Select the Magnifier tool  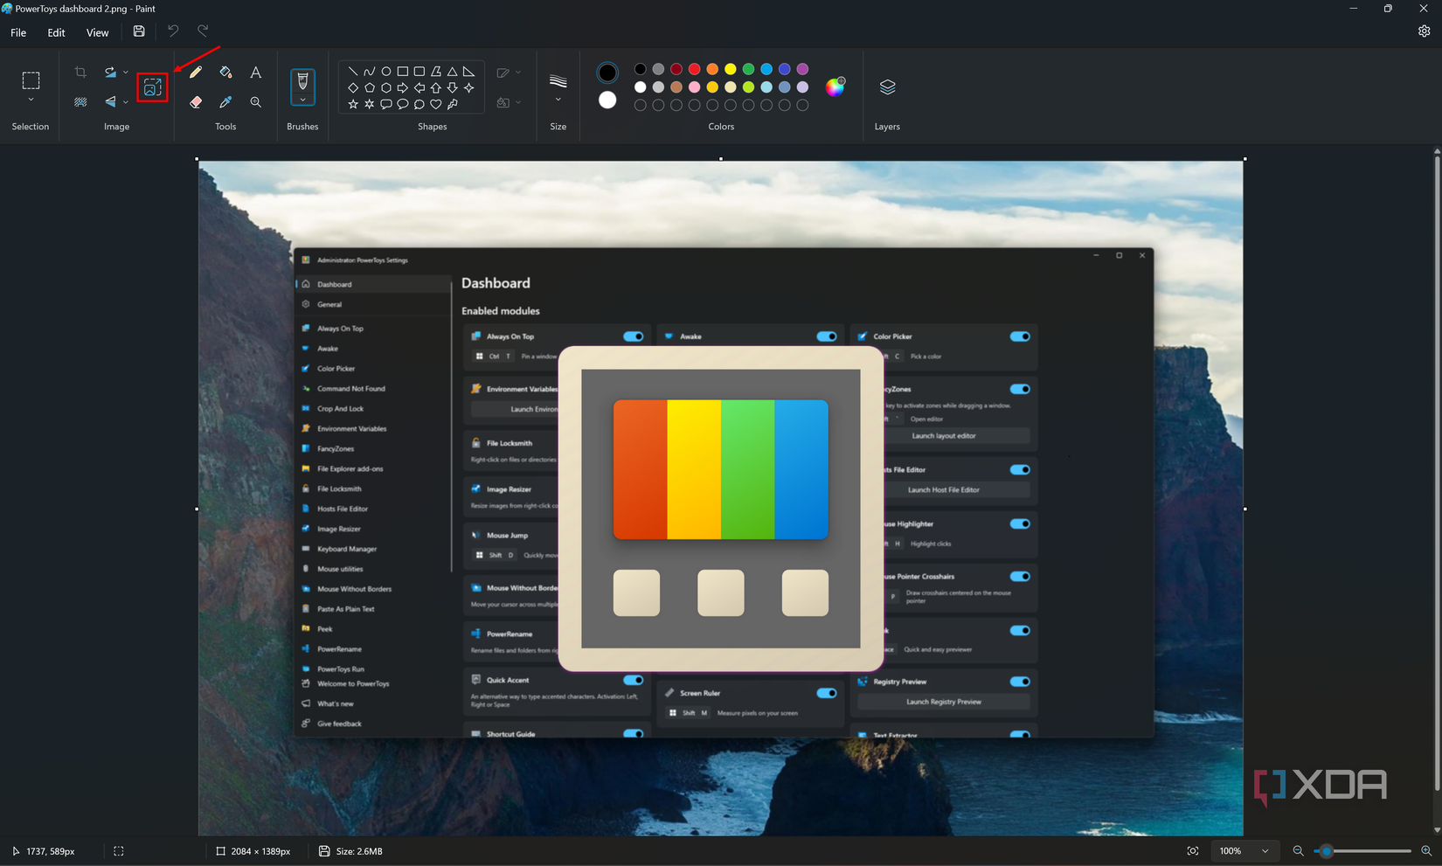255,102
